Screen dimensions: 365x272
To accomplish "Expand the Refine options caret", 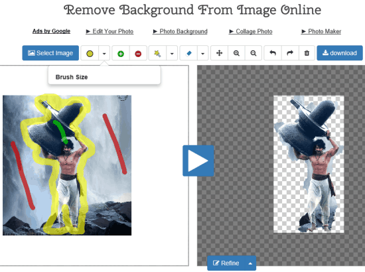I will click(250, 263).
